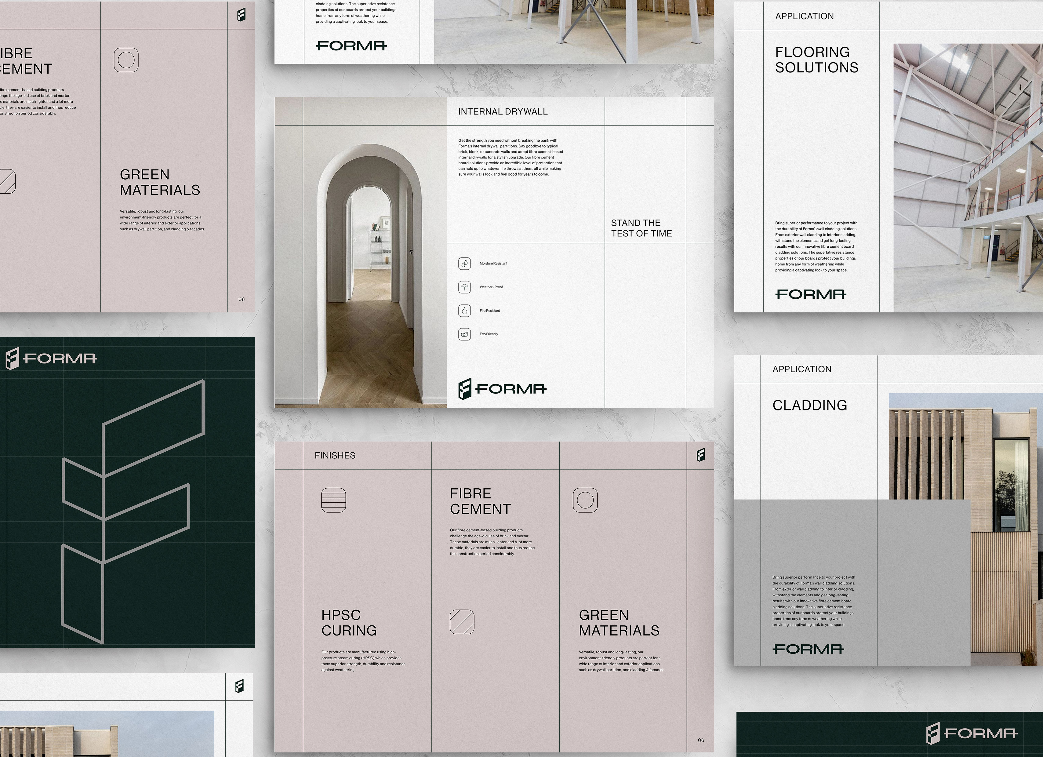Click the Moisture Resistant droplet icon

(x=464, y=264)
